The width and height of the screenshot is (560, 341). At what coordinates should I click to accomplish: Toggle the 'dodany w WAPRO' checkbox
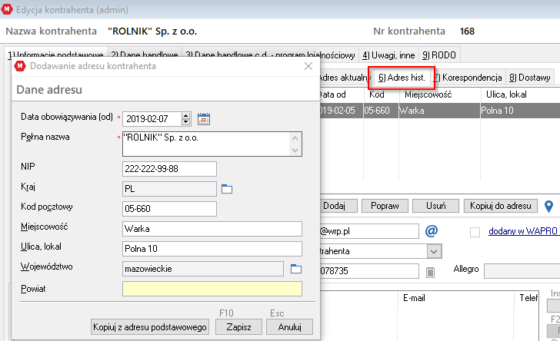475,231
